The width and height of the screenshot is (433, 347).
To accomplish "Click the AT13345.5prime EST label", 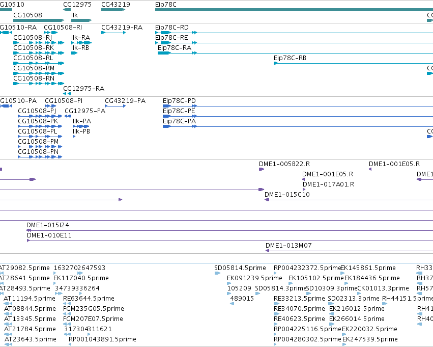I will 30,319.
